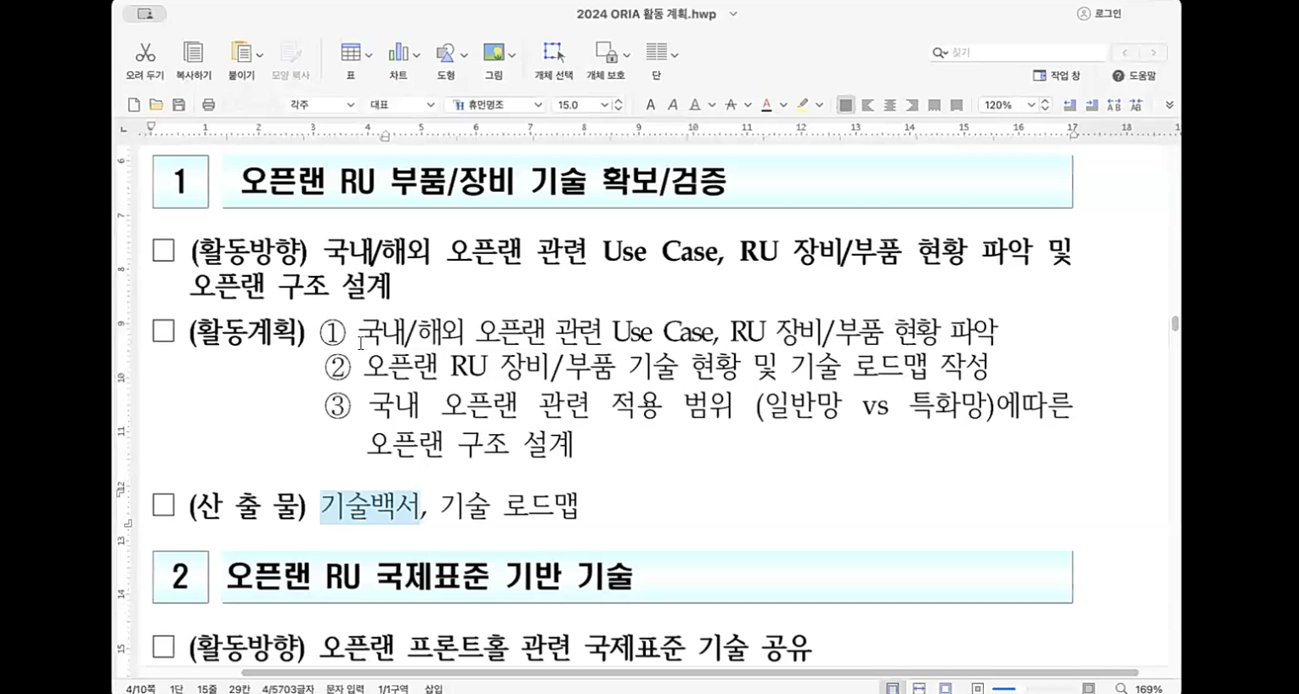The height and width of the screenshot is (694, 1299).
Task: Click 4/10쪽 page indicator in status bar
Action: (140, 689)
